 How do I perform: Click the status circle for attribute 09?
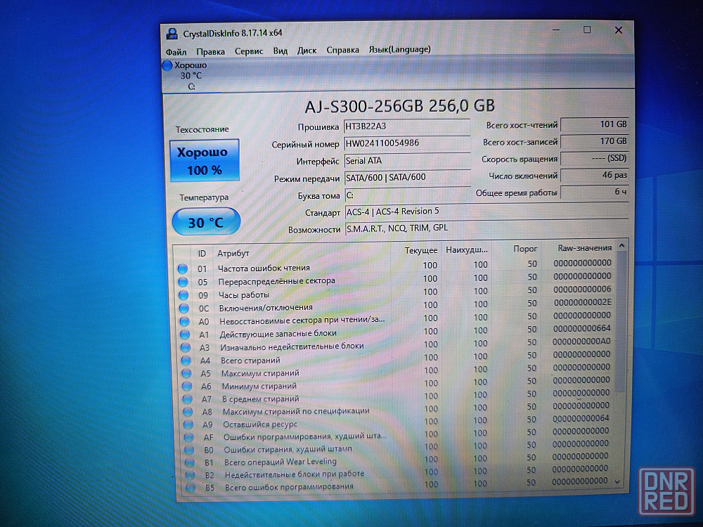183,295
